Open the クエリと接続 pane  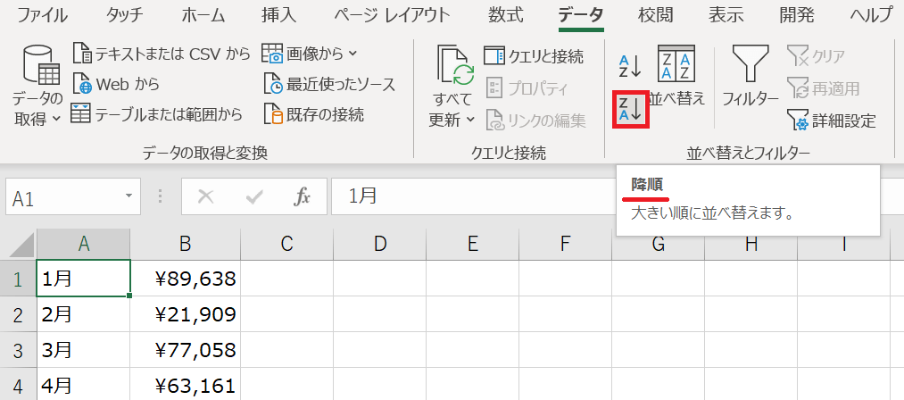click(x=534, y=56)
